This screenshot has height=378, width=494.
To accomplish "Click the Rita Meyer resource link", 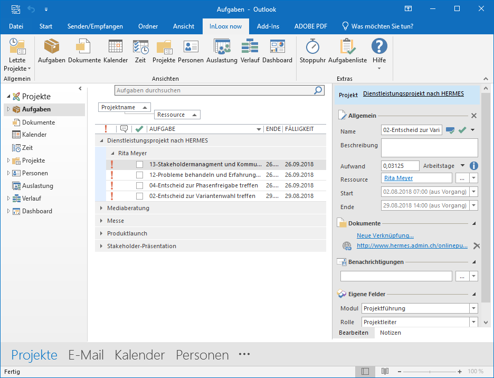I will (x=398, y=178).
